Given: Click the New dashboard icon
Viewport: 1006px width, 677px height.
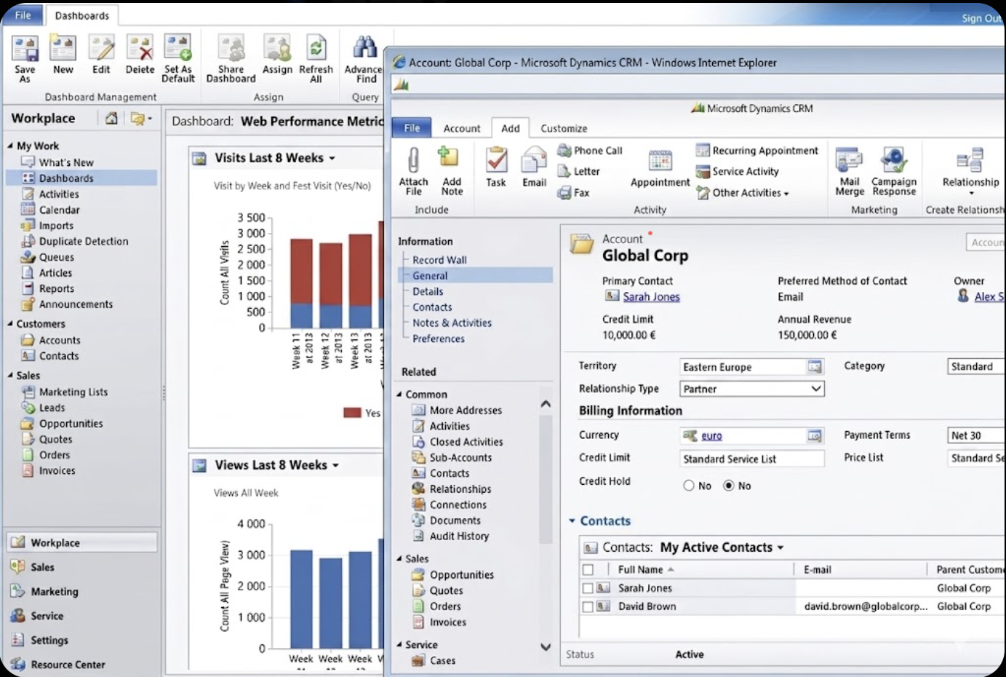Looking at the screenshot, I should pos(63,48).
